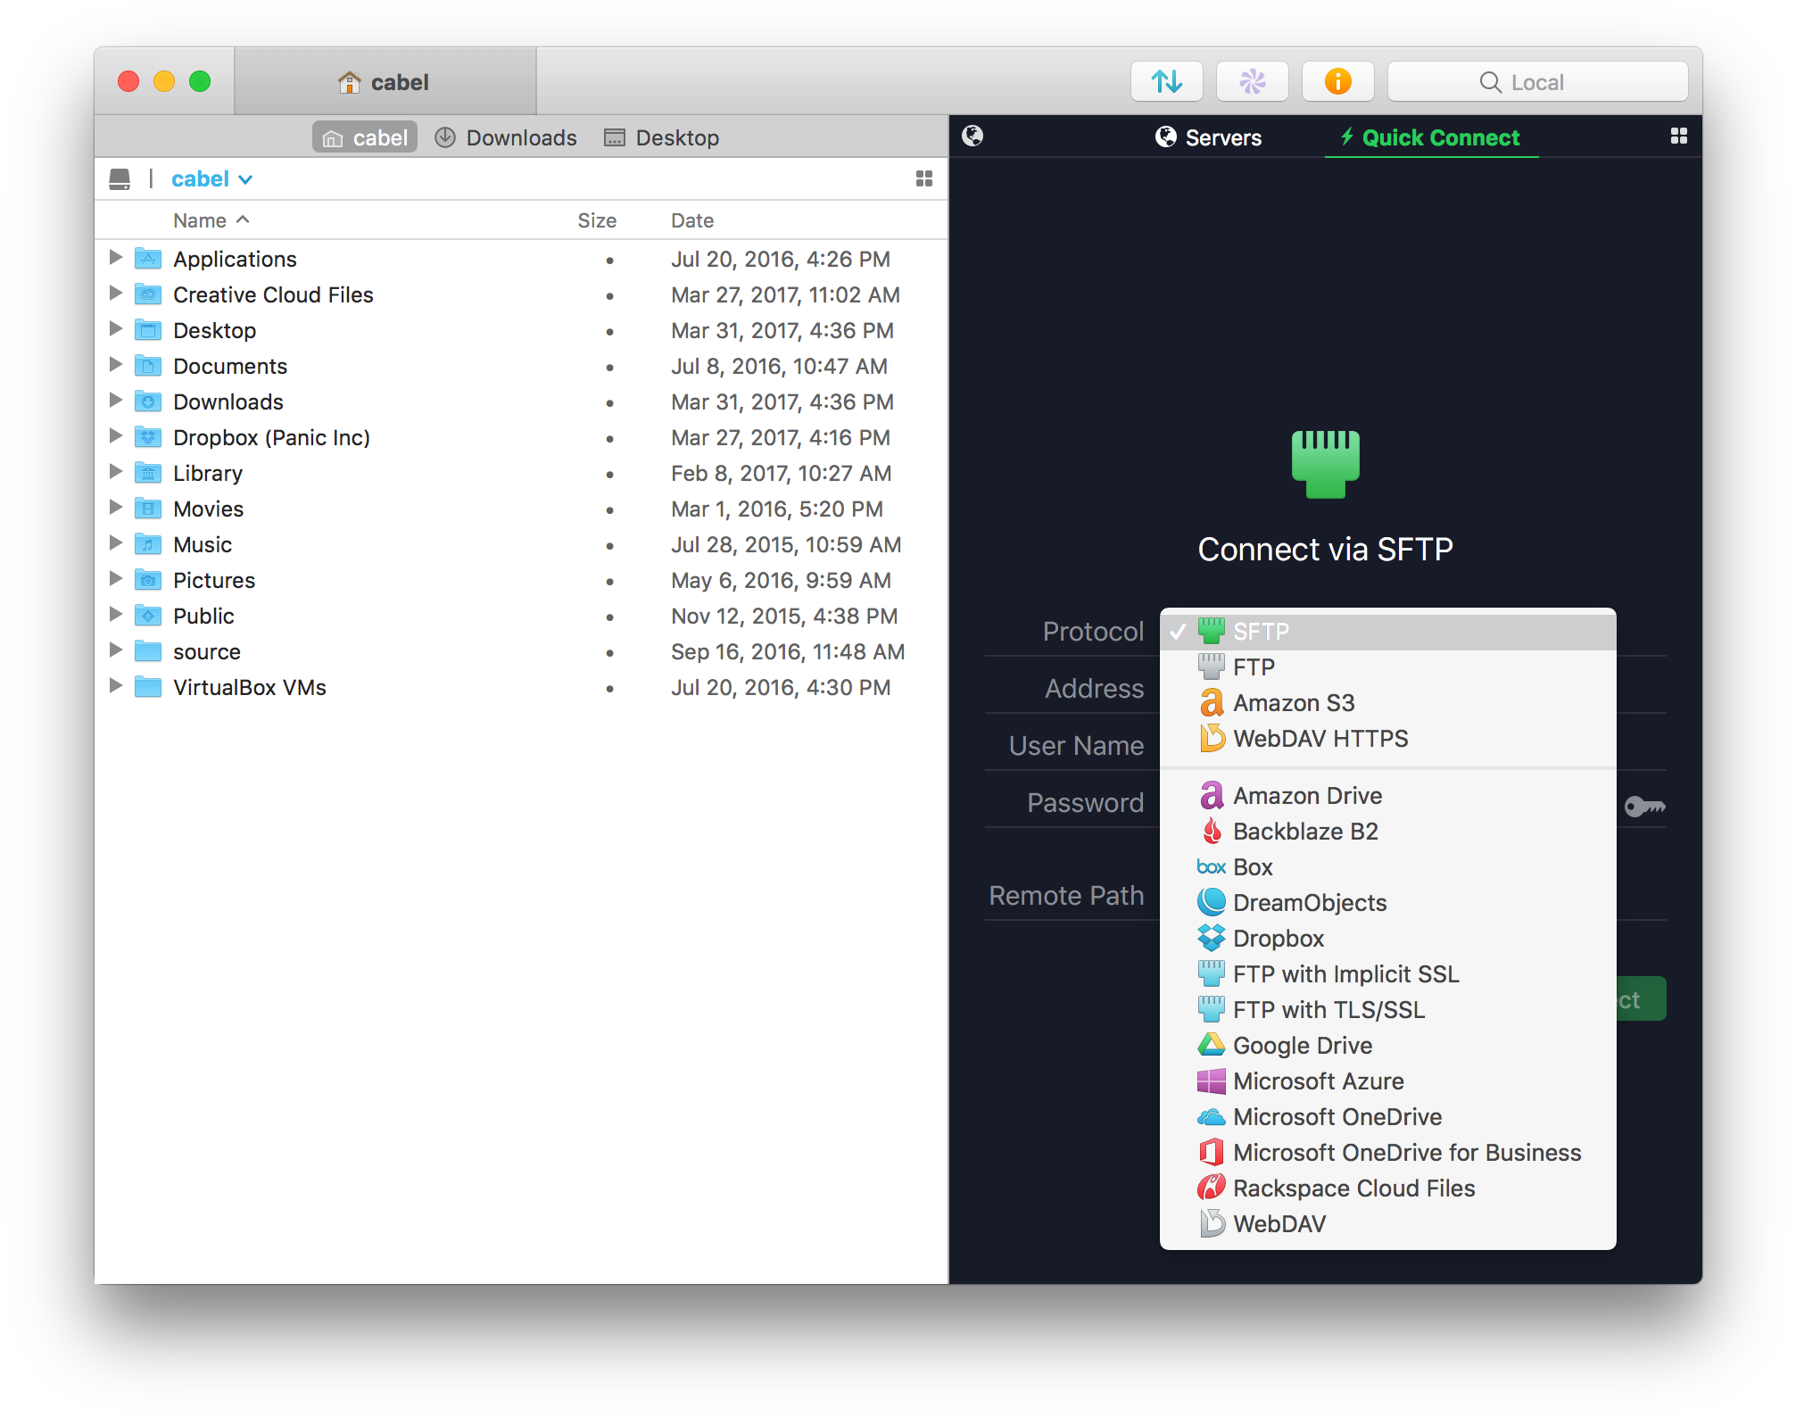This screenshot has width=1796, height=1416.
Task: Expand the Documents folder
Action: pyautogui.click(x=115, y=365)
